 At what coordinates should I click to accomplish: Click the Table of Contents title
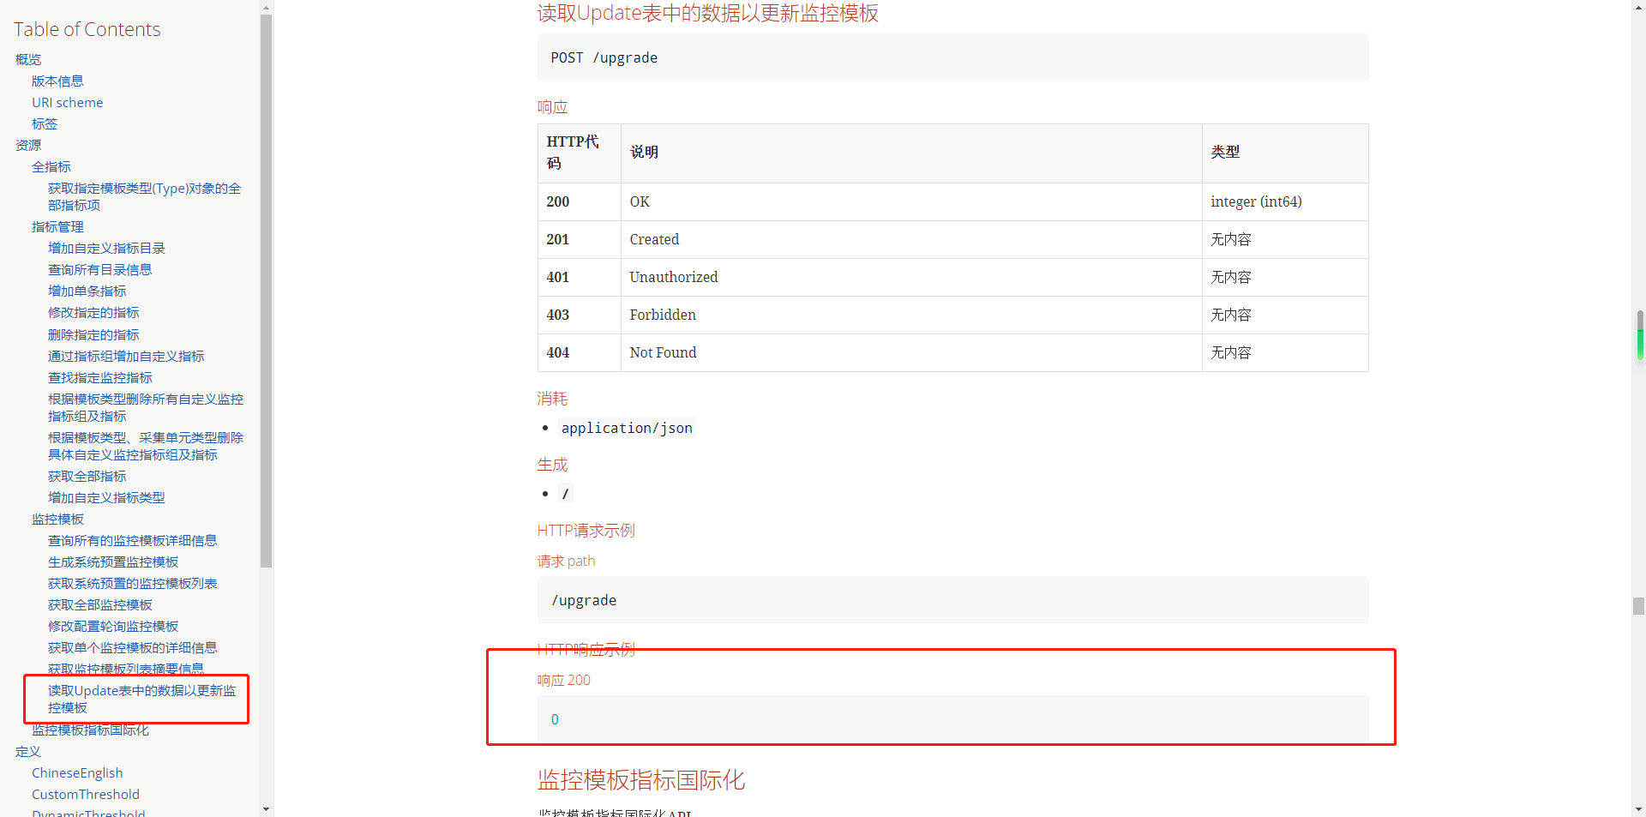[87, 29]
